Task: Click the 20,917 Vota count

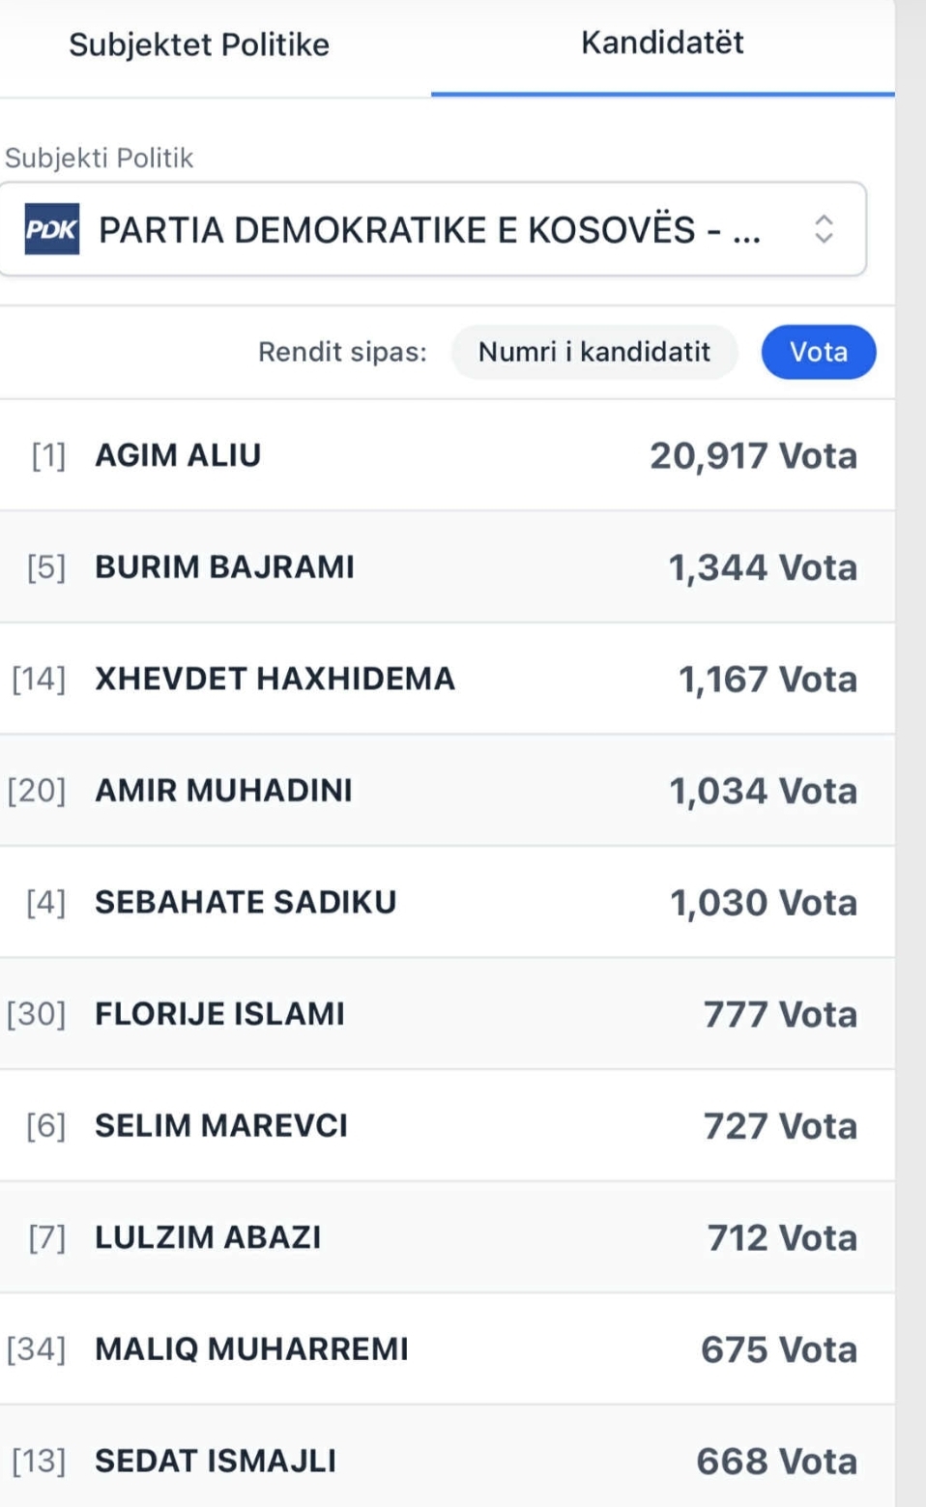Action: click(752, 456)
